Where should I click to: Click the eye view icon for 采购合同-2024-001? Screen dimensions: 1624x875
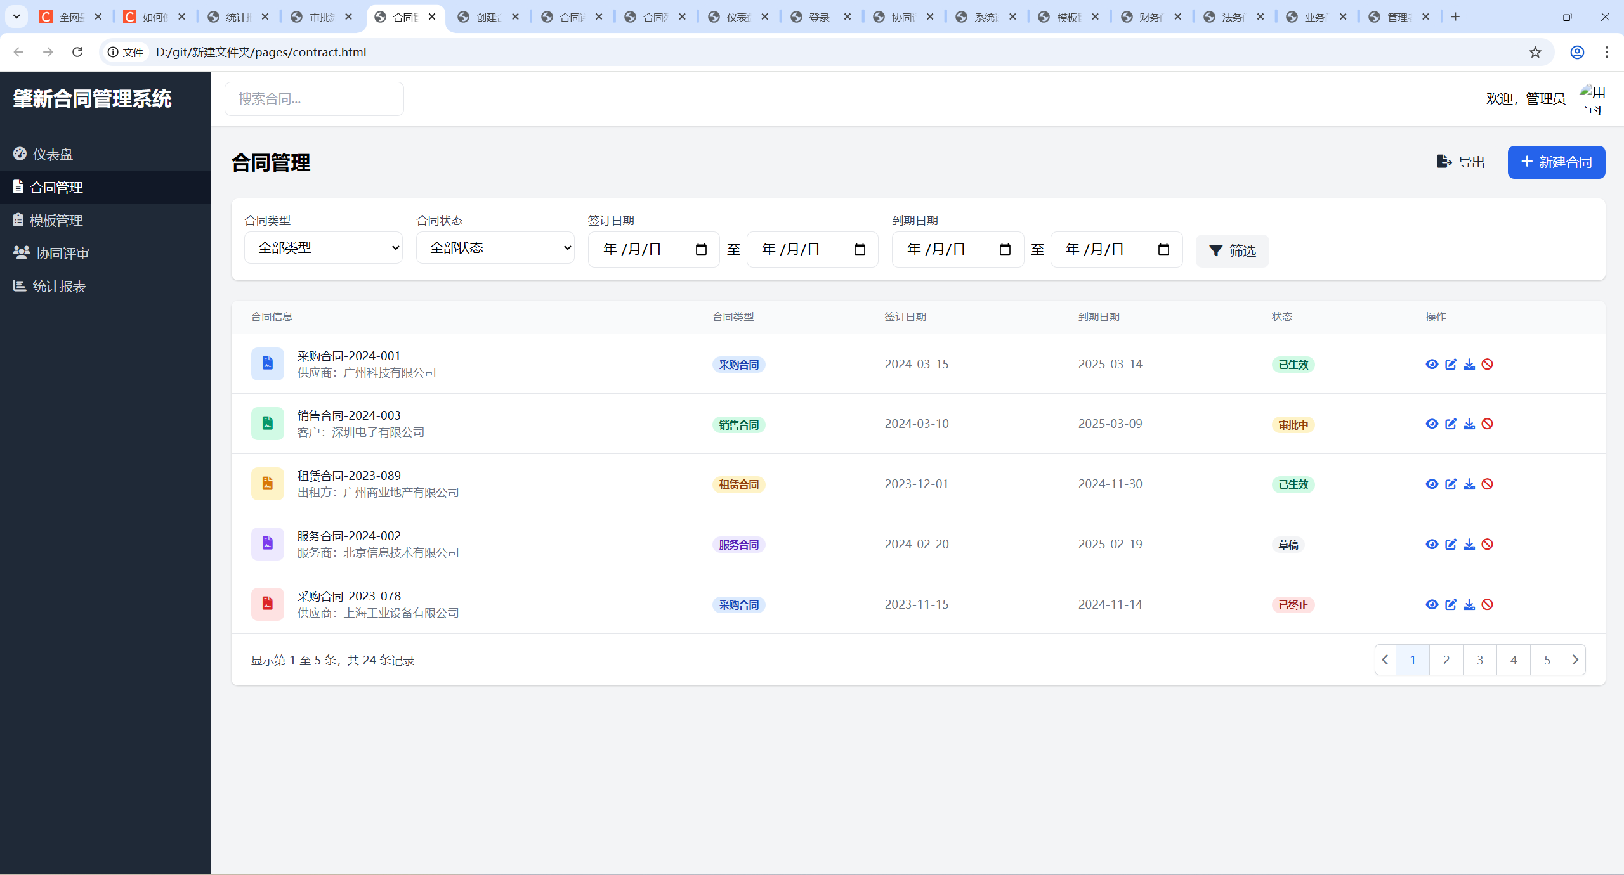point(1432,364)
